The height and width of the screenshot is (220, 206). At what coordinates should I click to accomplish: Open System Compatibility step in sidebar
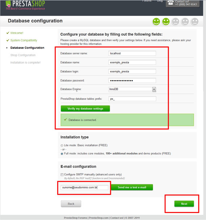click(23, 40)
